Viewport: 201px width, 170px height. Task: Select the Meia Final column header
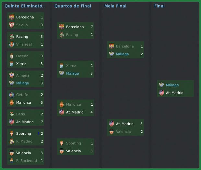point(115,6)
